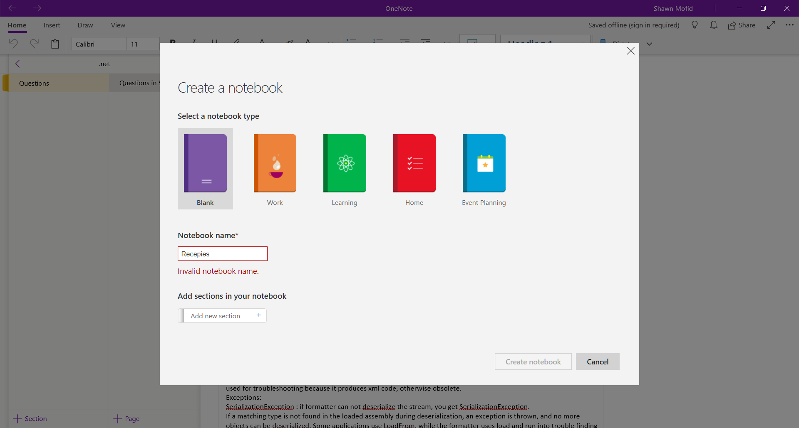The height and width of the screenshot is (428, 799).
Task: Switch to the View ribbon tab
Action: click(x=118, y=25)
